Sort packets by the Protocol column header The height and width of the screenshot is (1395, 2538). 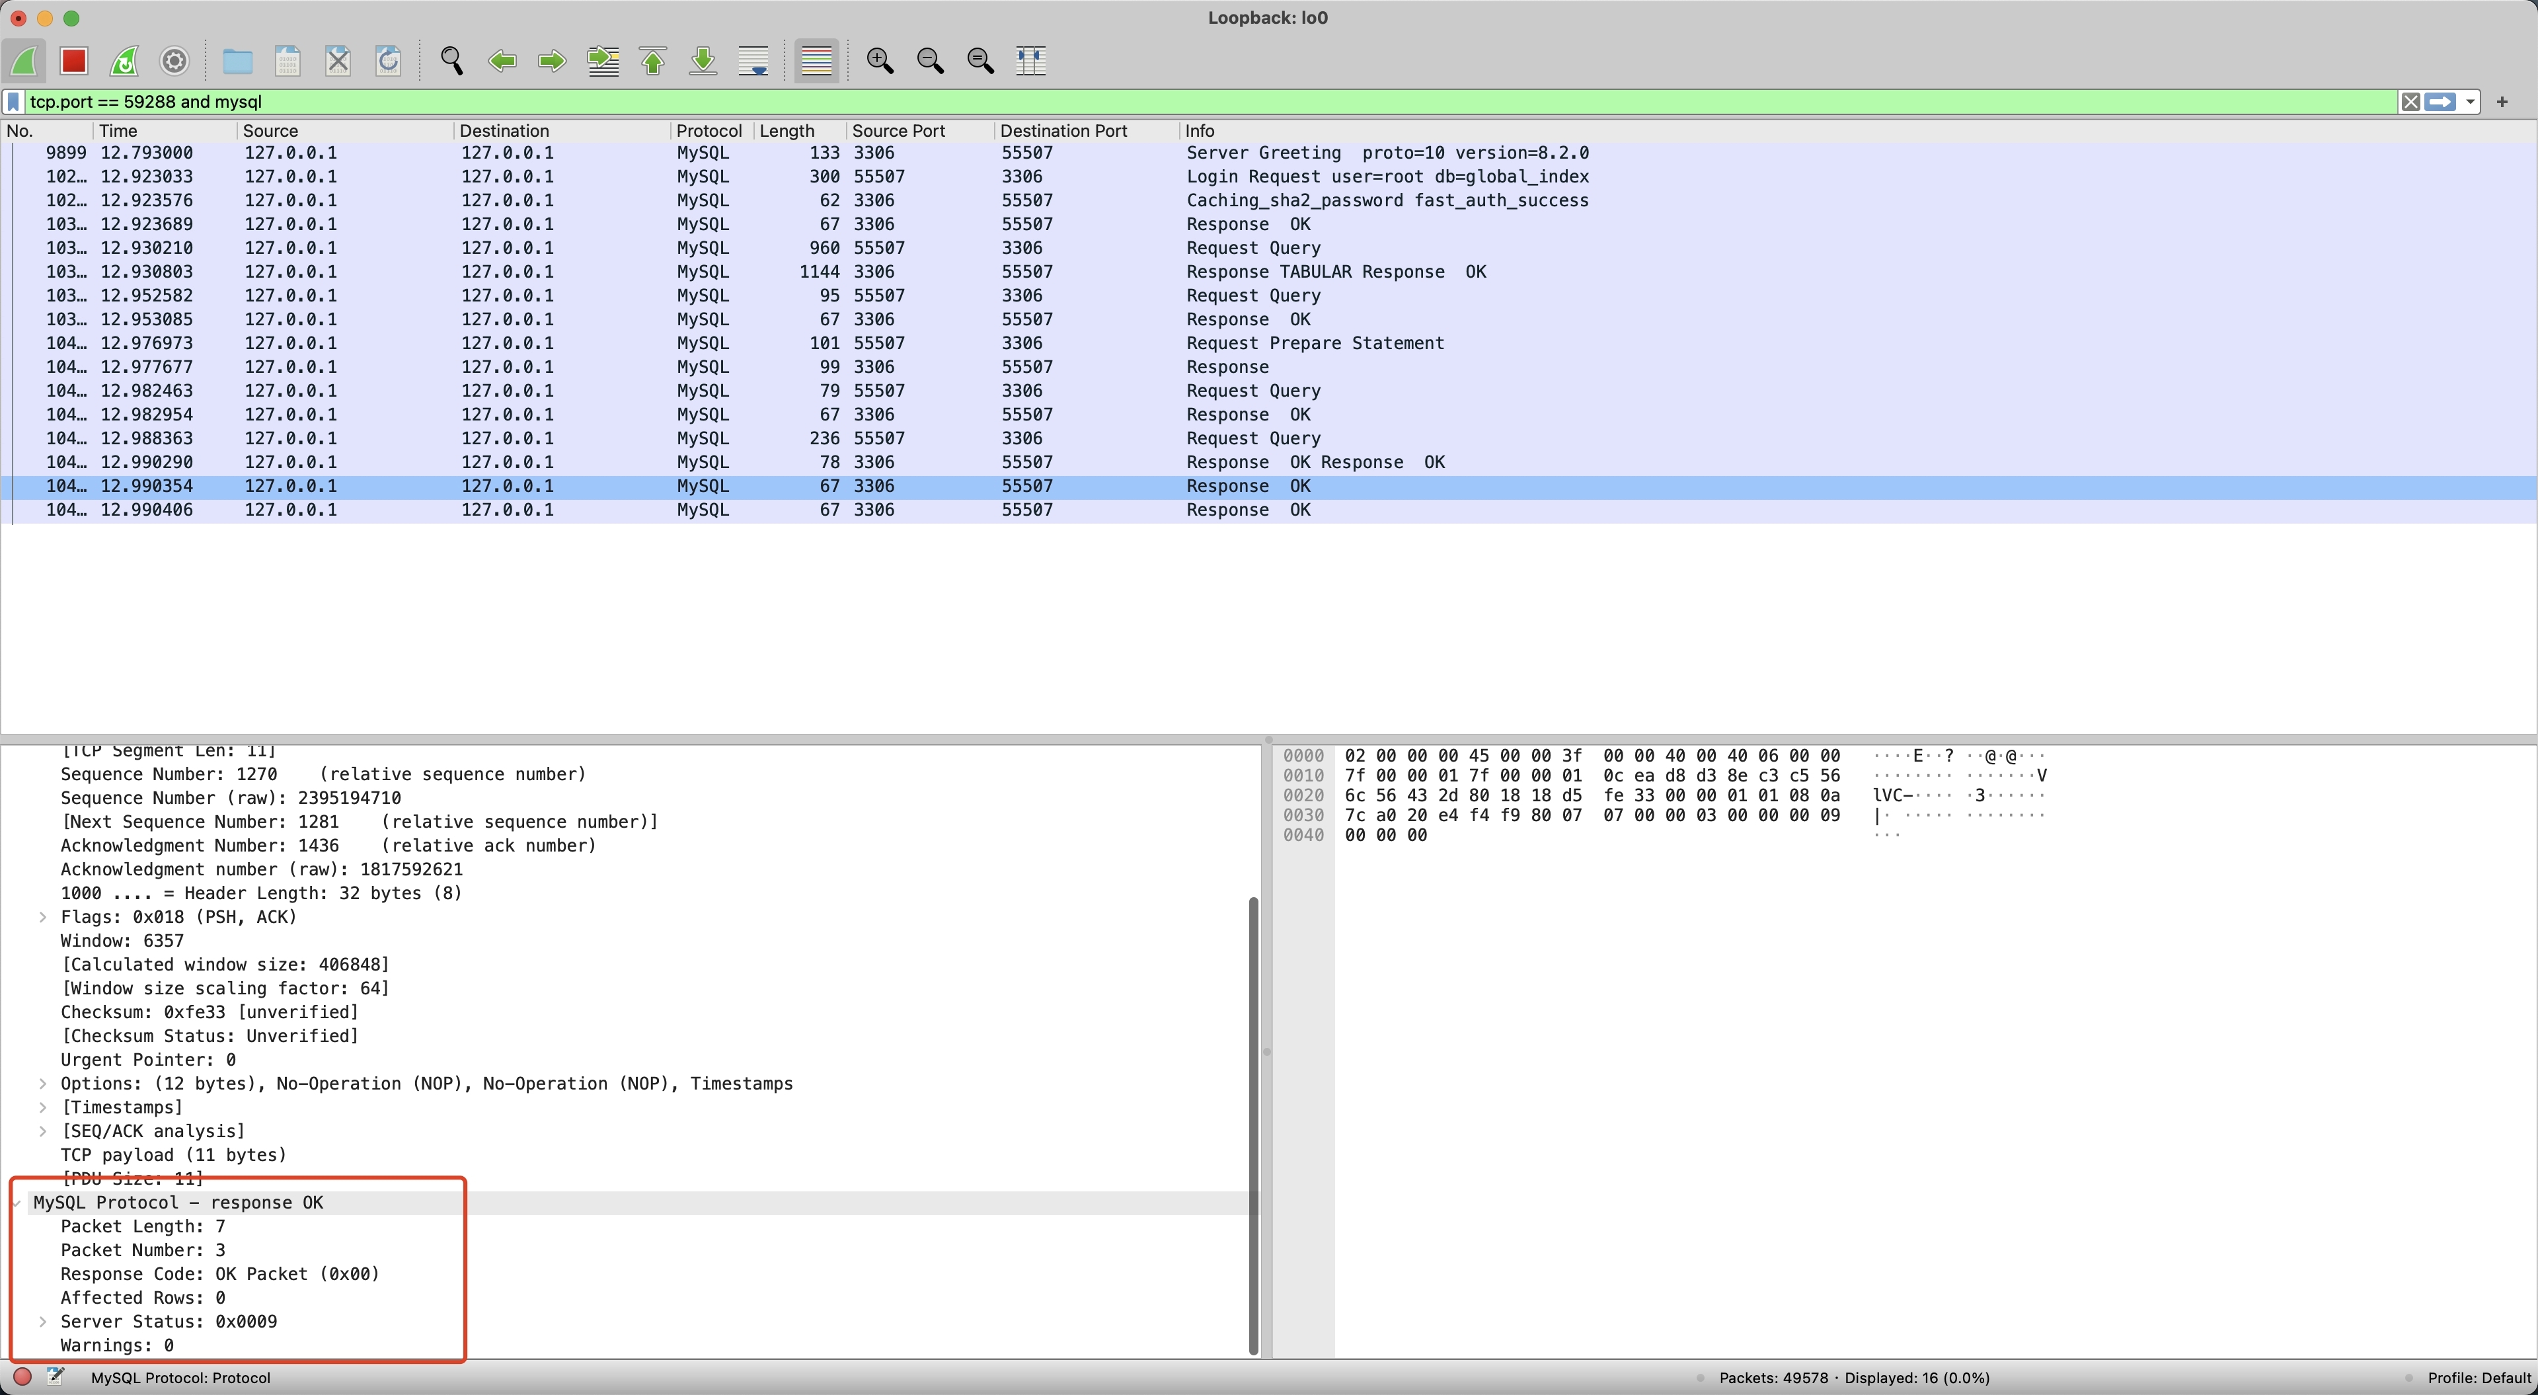709,131
